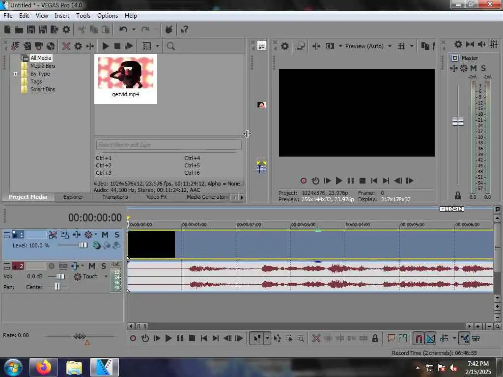Click the Preview on external monitor icon

301,46
